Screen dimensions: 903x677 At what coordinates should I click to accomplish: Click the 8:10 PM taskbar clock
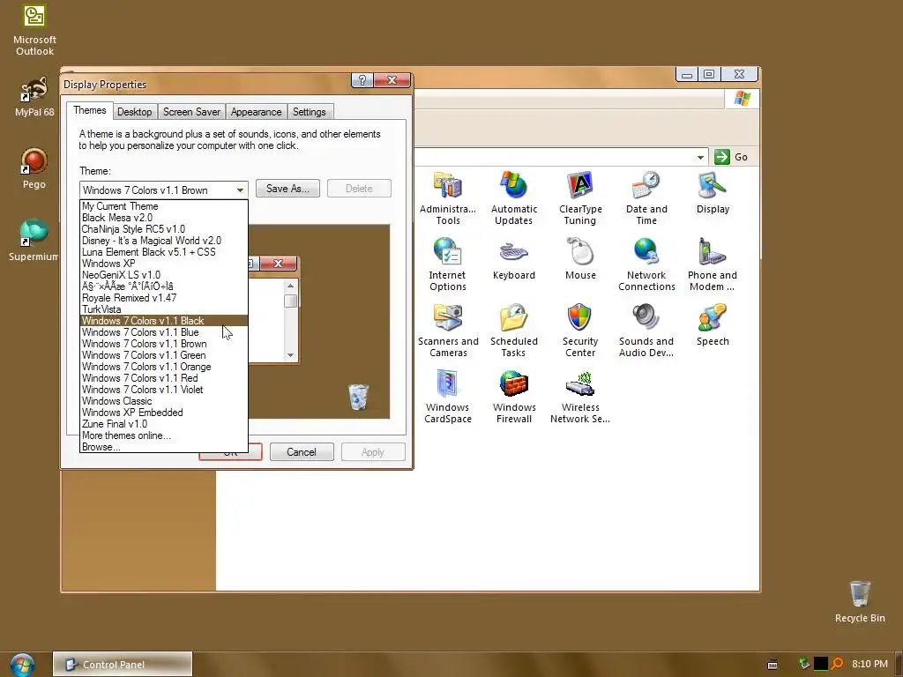869,664
